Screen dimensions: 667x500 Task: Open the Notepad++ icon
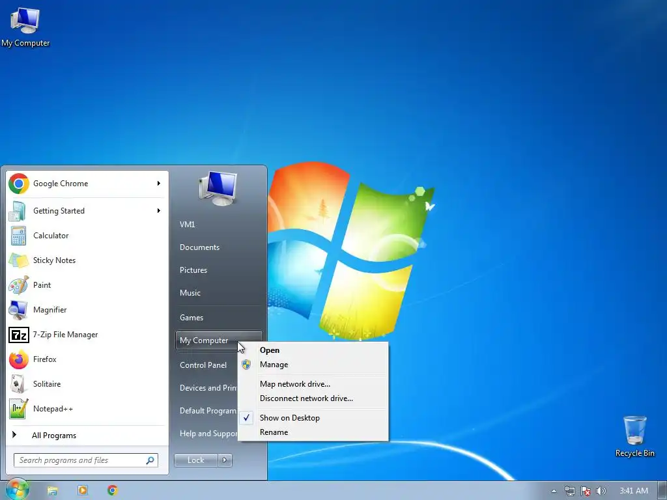coord(19,409)
